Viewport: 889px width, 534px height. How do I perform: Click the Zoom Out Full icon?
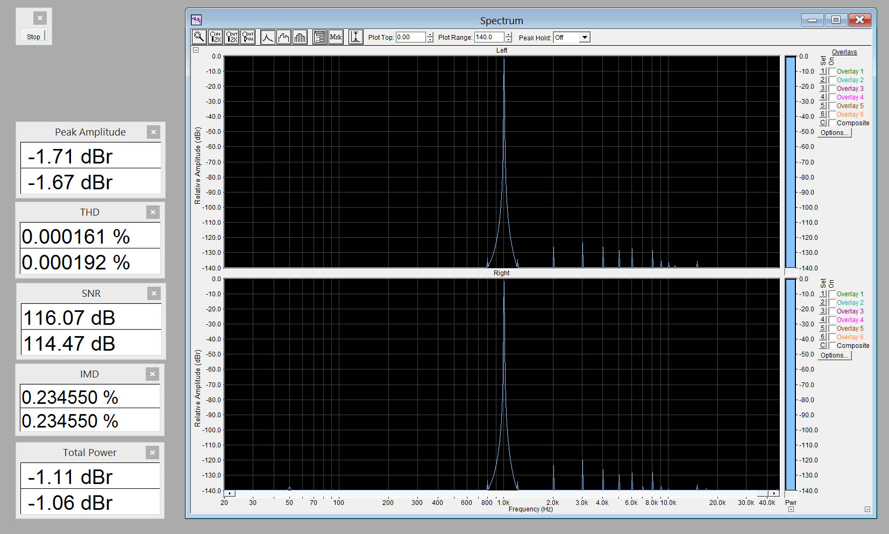248,37
